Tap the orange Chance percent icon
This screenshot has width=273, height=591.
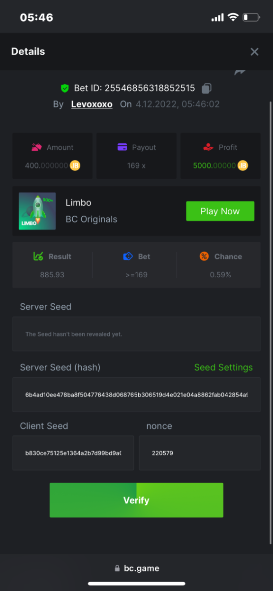204,256
